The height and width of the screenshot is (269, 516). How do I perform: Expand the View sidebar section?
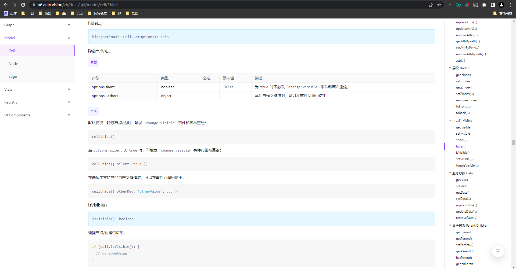pyautogui.click(x=37, y=89)
